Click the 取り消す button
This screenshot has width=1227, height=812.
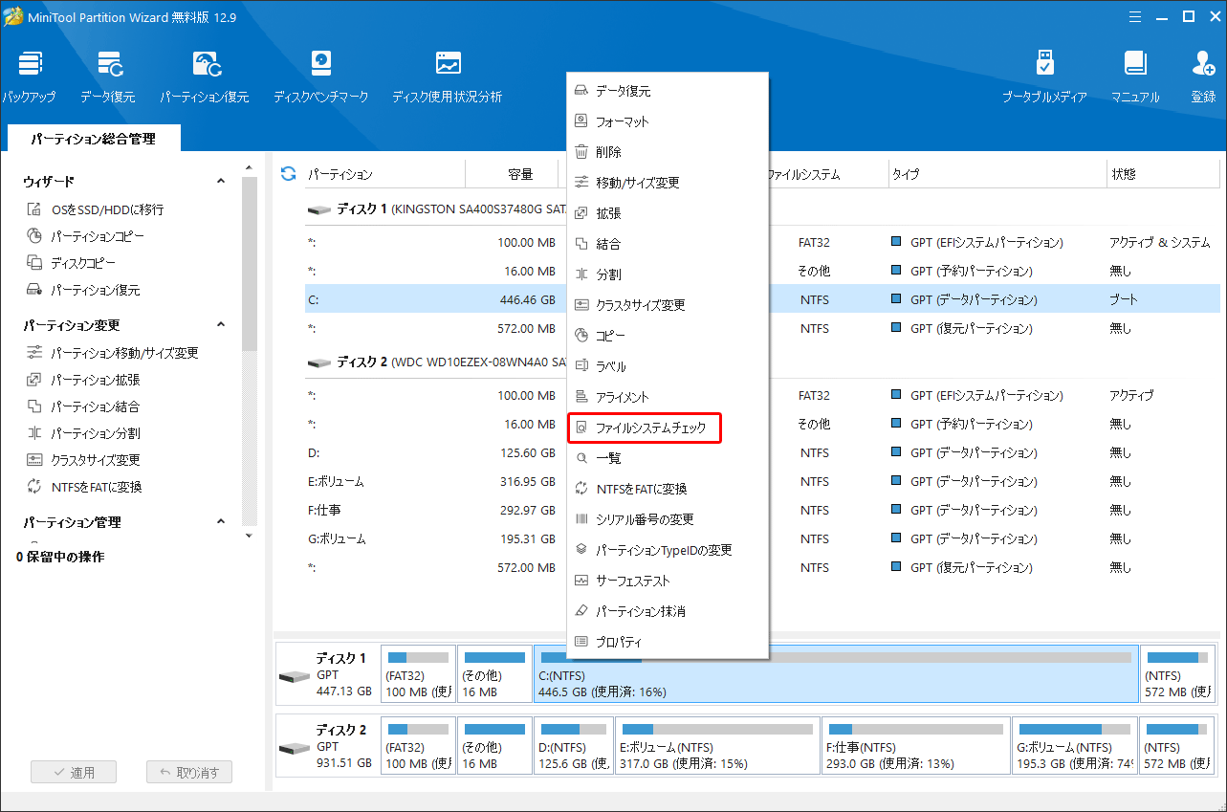pos(188,772)
